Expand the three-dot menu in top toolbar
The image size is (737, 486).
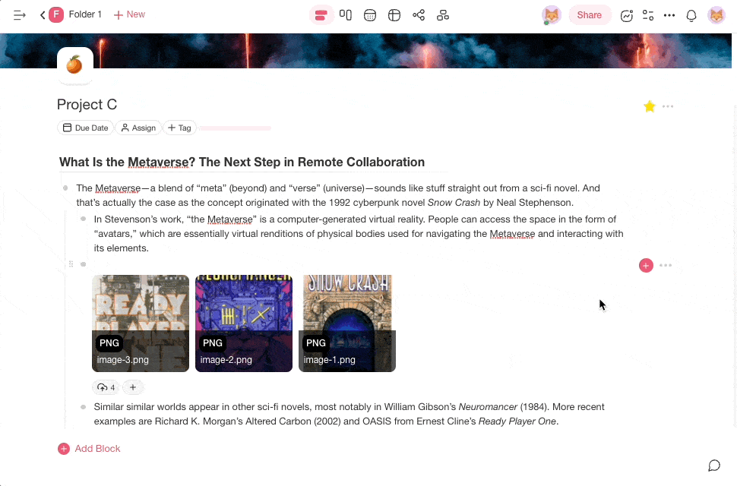point(669,15)
